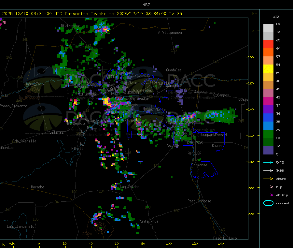This screenshot has height=248, width=293.
Task: Select the 'Agua_Toro' place label
Action: pyautogui.click(x=35, y=84)
